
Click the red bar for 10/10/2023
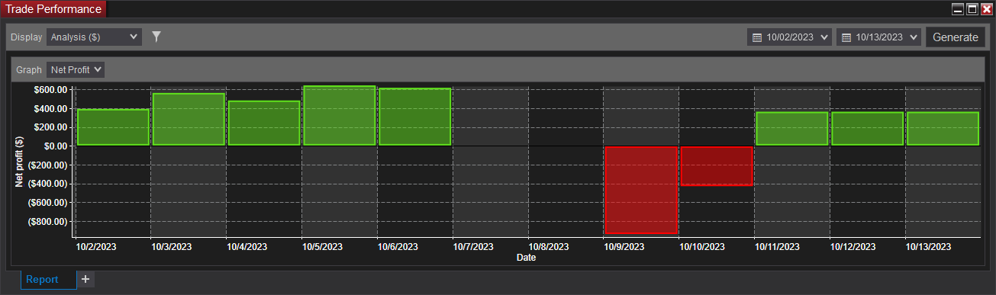(717, 165)
